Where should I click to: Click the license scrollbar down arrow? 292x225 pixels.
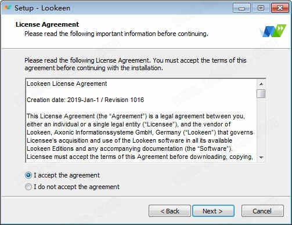click(x=261, y=157)
